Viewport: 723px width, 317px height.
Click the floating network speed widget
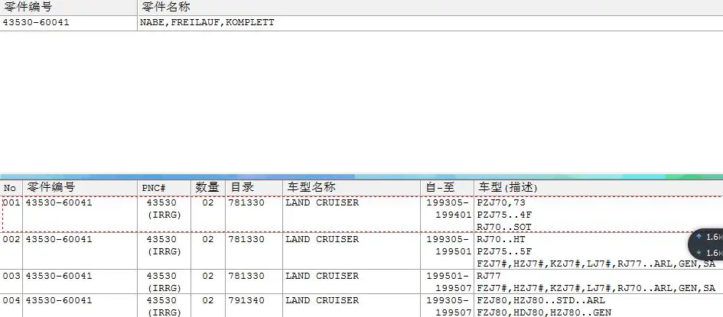(x=706, y=244)
